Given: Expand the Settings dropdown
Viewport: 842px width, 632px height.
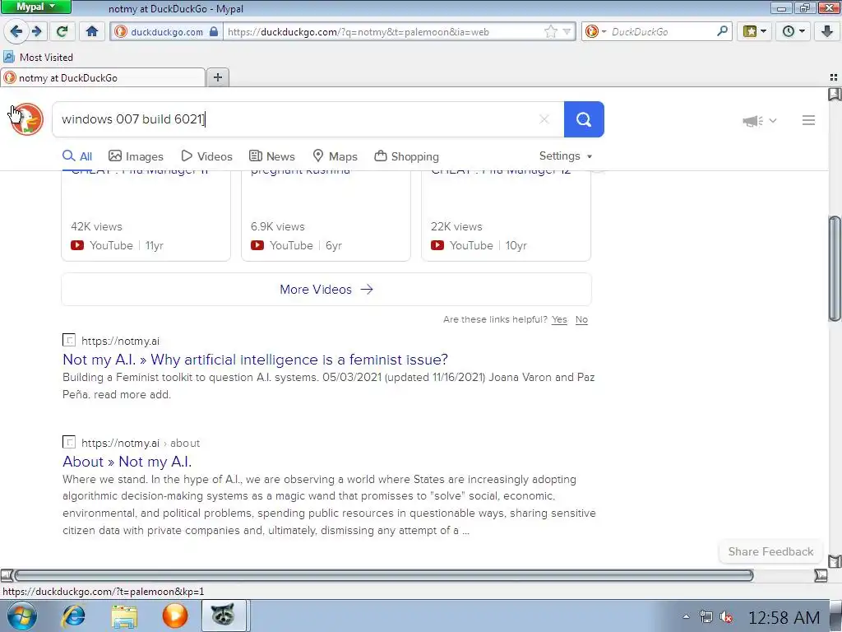Looking at the screenshot, I should [566, 156].
